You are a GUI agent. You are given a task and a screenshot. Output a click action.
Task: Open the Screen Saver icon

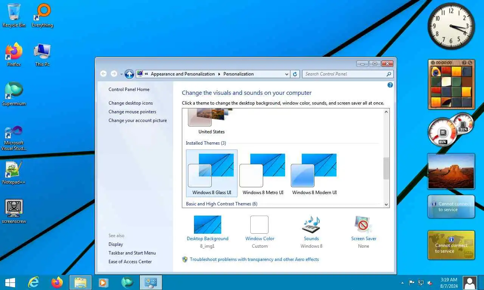pyautogui.click(x=363, y=225)
